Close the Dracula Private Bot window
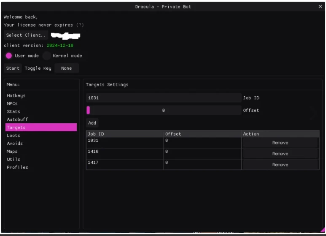Viewport: 326px width, 236px height. pos(320,7)
